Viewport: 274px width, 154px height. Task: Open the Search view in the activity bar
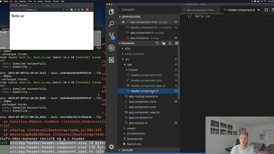(111, 24)
